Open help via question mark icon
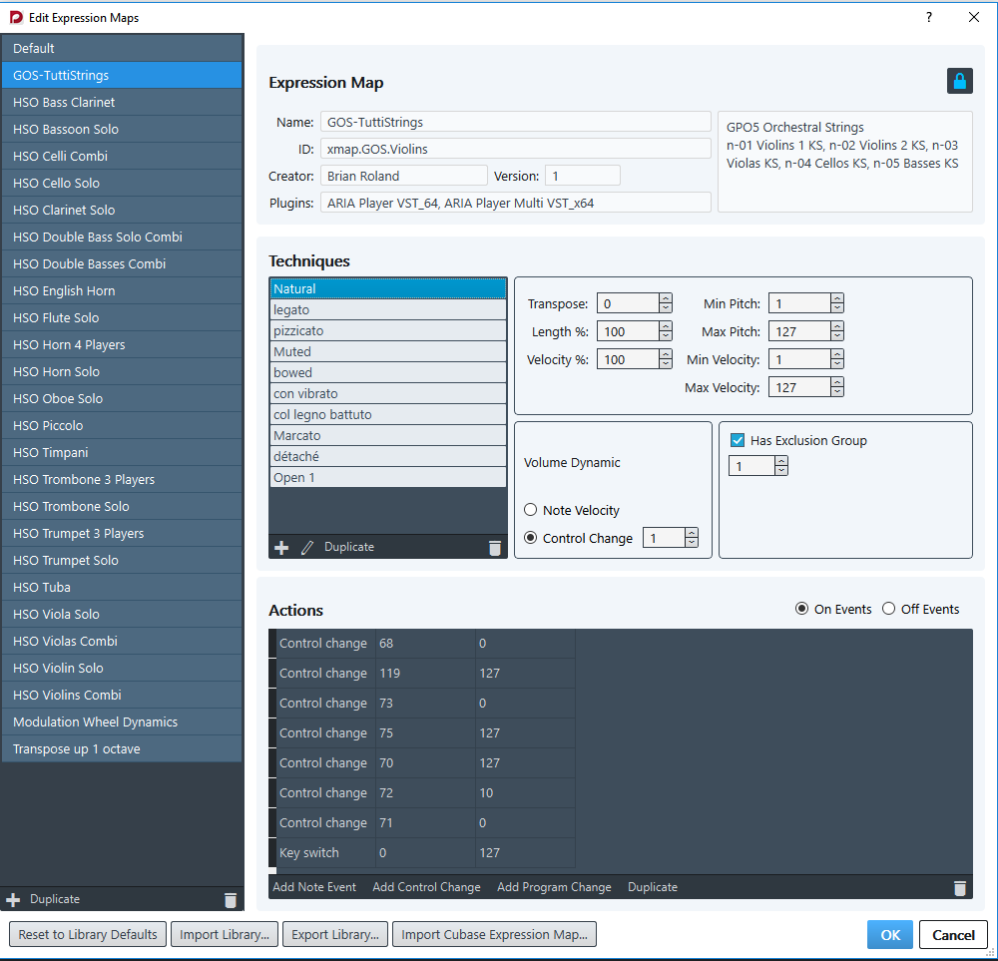998x961 pixels. (929, 17)
